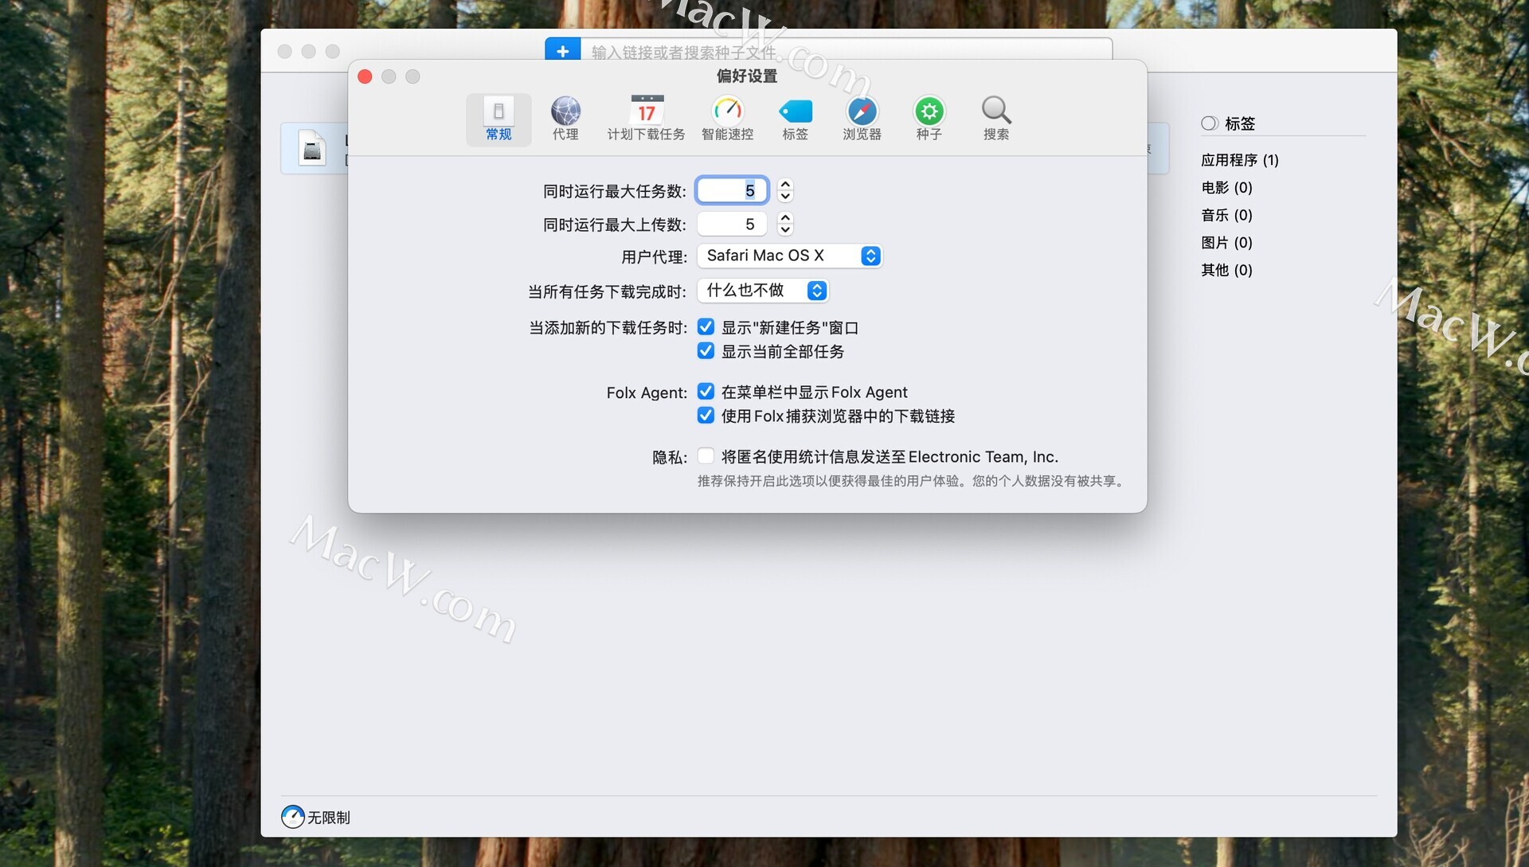Open the 什么也不做 dropdown for completed tasks

(x=763, y=291)
